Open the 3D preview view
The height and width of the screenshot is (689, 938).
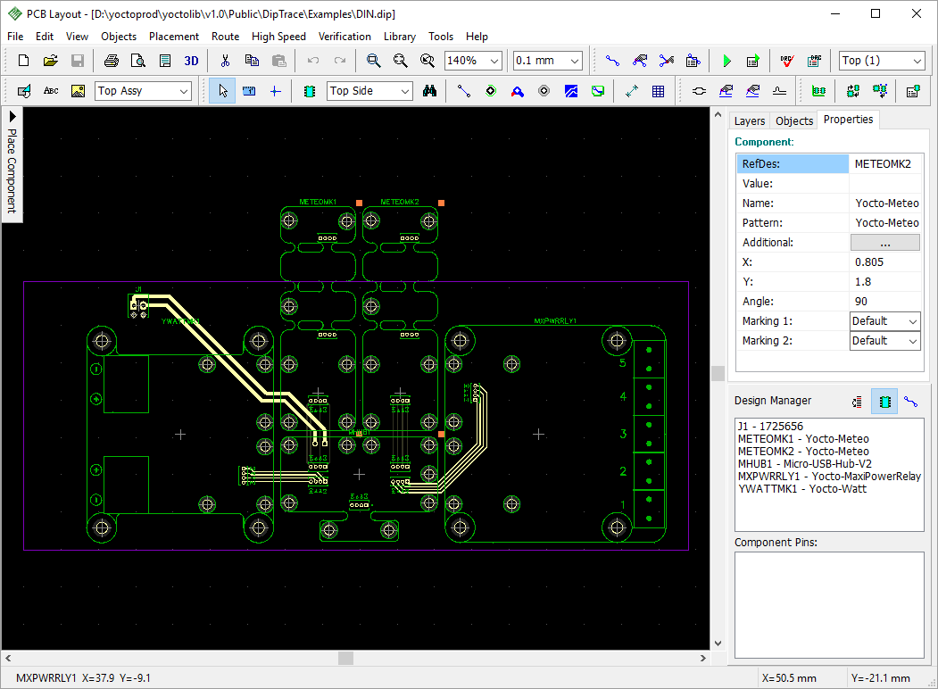point(191,61)
